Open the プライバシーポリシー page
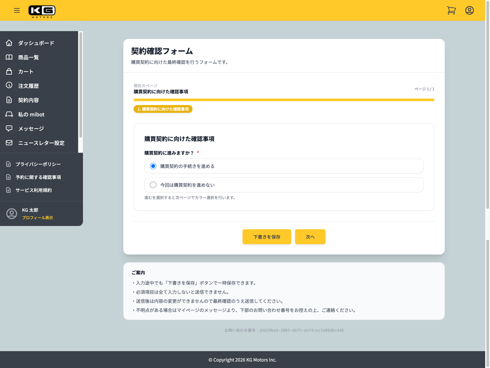This screenshot has height=368, width=490. (x=38, y=164)
